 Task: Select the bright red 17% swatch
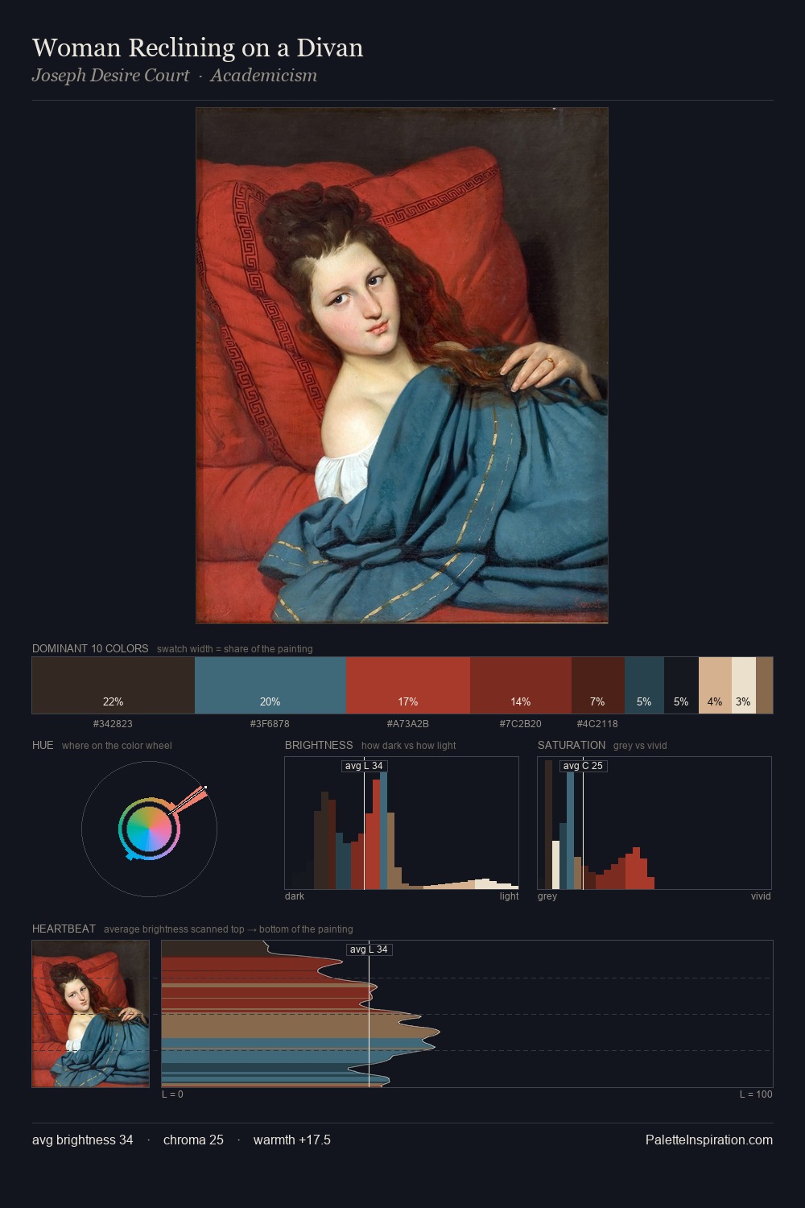pos(408,685)
